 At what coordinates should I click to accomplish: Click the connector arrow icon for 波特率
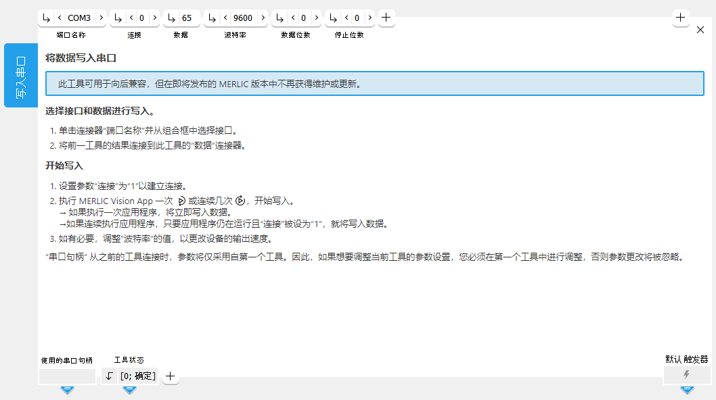pyautogui.click(x=212, y=18)
